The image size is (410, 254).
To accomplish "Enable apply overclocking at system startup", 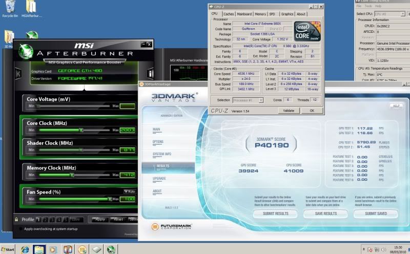I will [x=19, y=229].
